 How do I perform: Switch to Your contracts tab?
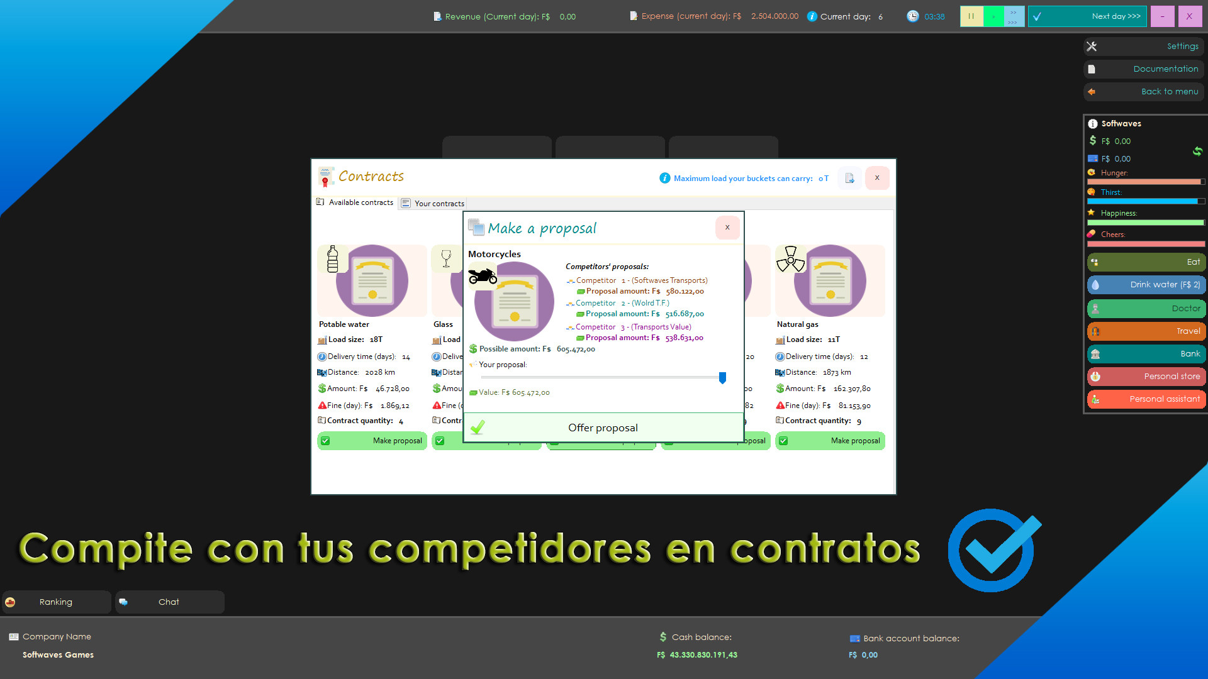coord(433,204)
